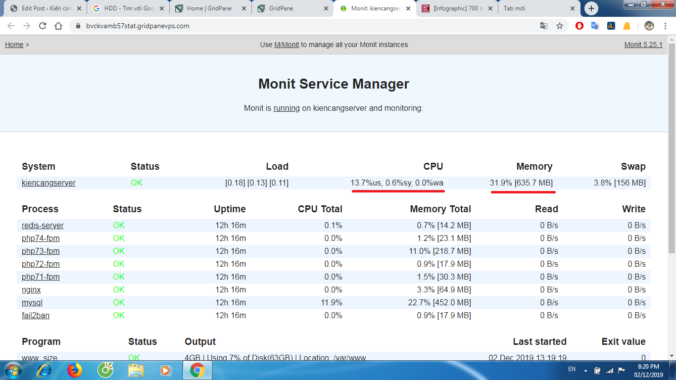The image size is (676, 380).
Task: Open the mysql process details
Action: point(31,302)
